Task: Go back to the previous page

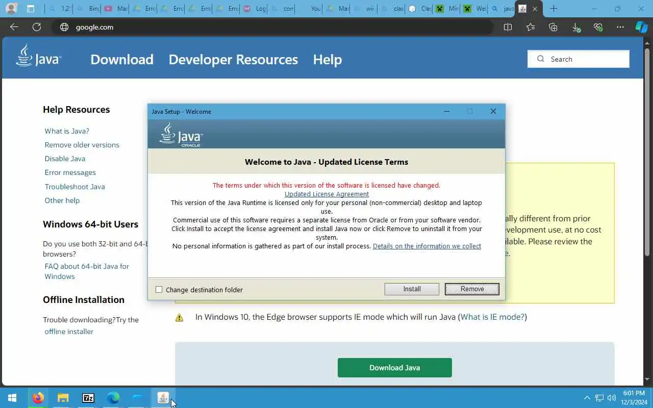Action: (14, 27)
